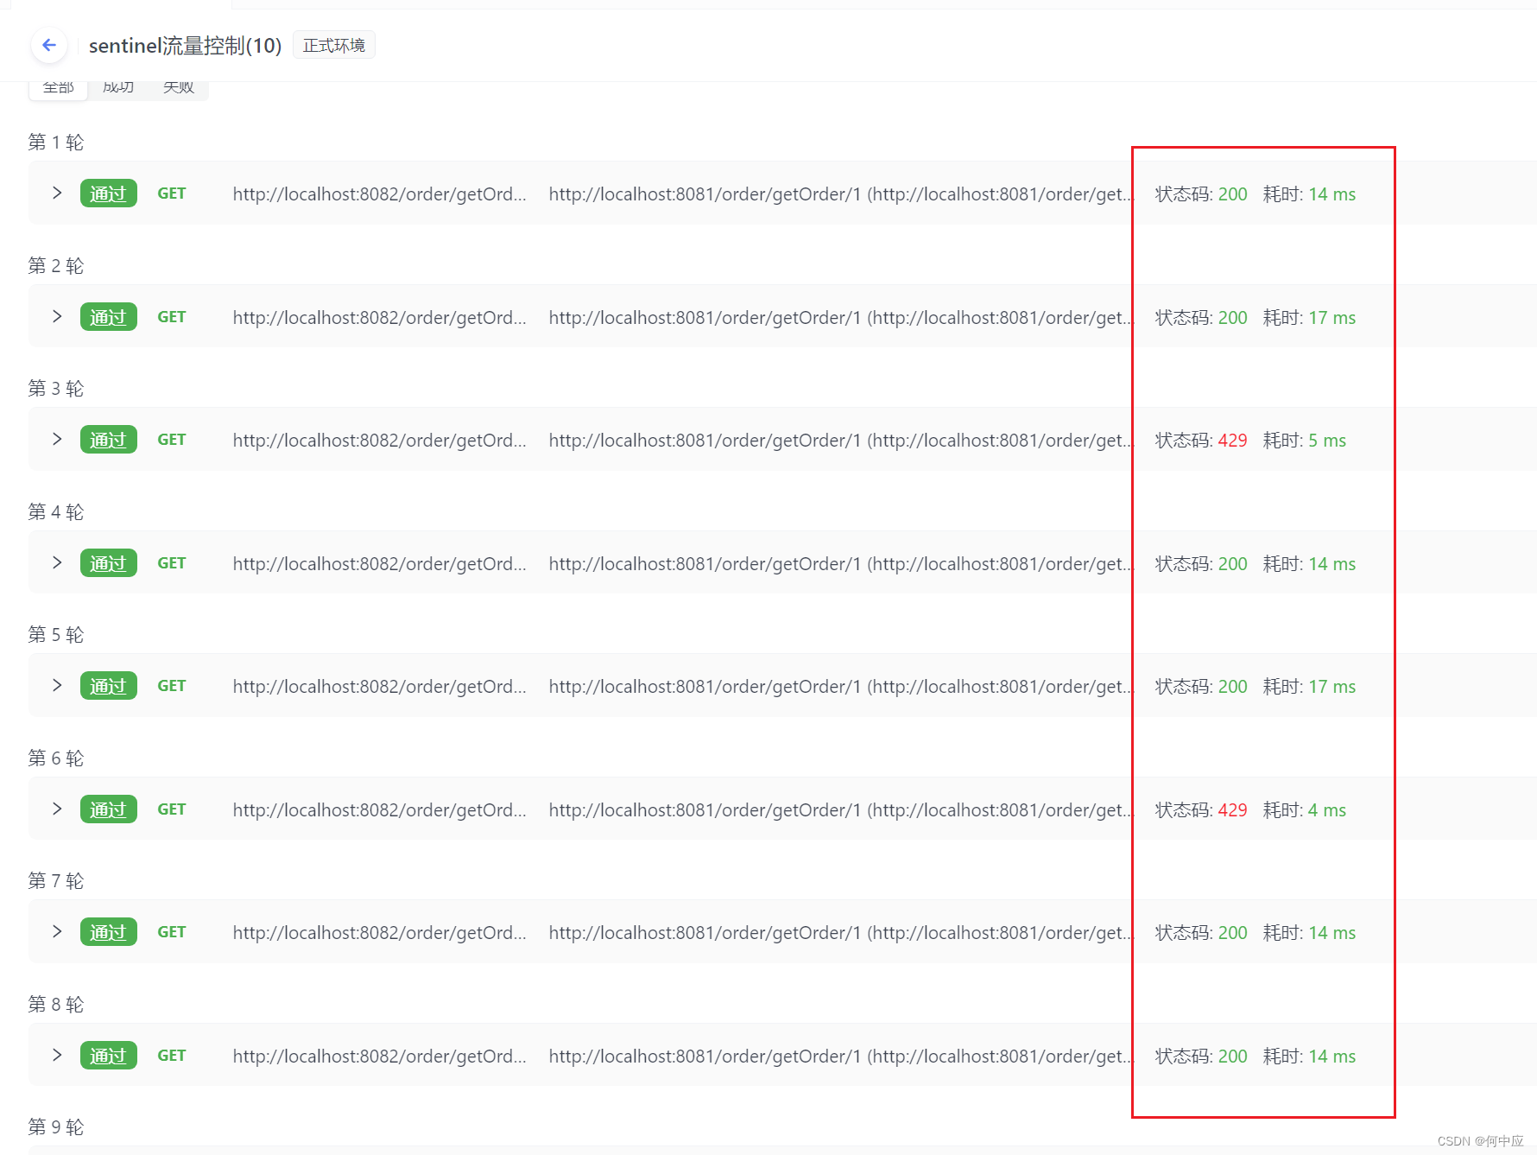Image resolution: width=1537 pixels, height=1155 pixels.
Task: Click the 第 5 轮 round heading
Action: (x=56, y=635)
